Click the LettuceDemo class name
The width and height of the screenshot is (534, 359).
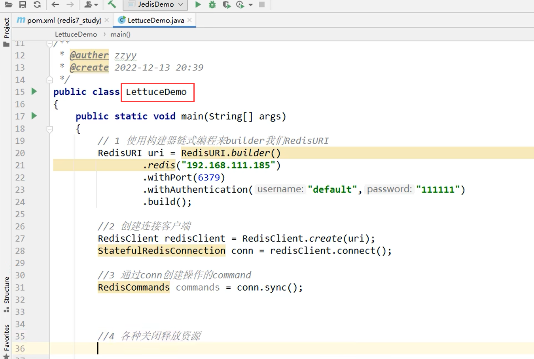[x=156, y=92]
